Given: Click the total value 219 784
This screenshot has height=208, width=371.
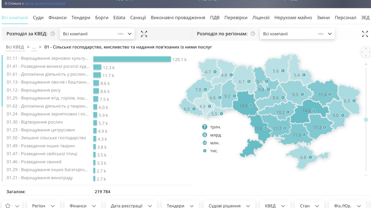Looking at the screenshot, I should tap(102, 192).
